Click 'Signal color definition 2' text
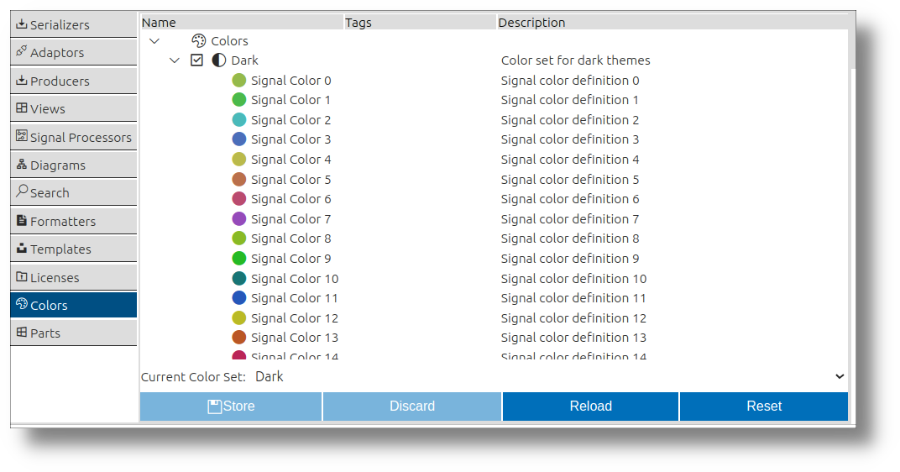This screenshot has height=472, width=900. [570, 120]
